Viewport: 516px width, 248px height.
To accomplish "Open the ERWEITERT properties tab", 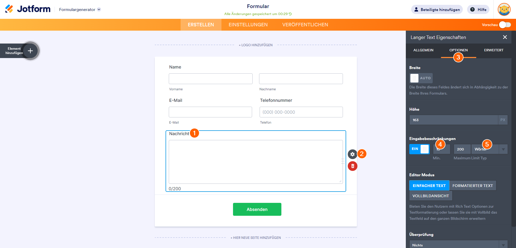I will pyautogui.click(x=494, y=50).
